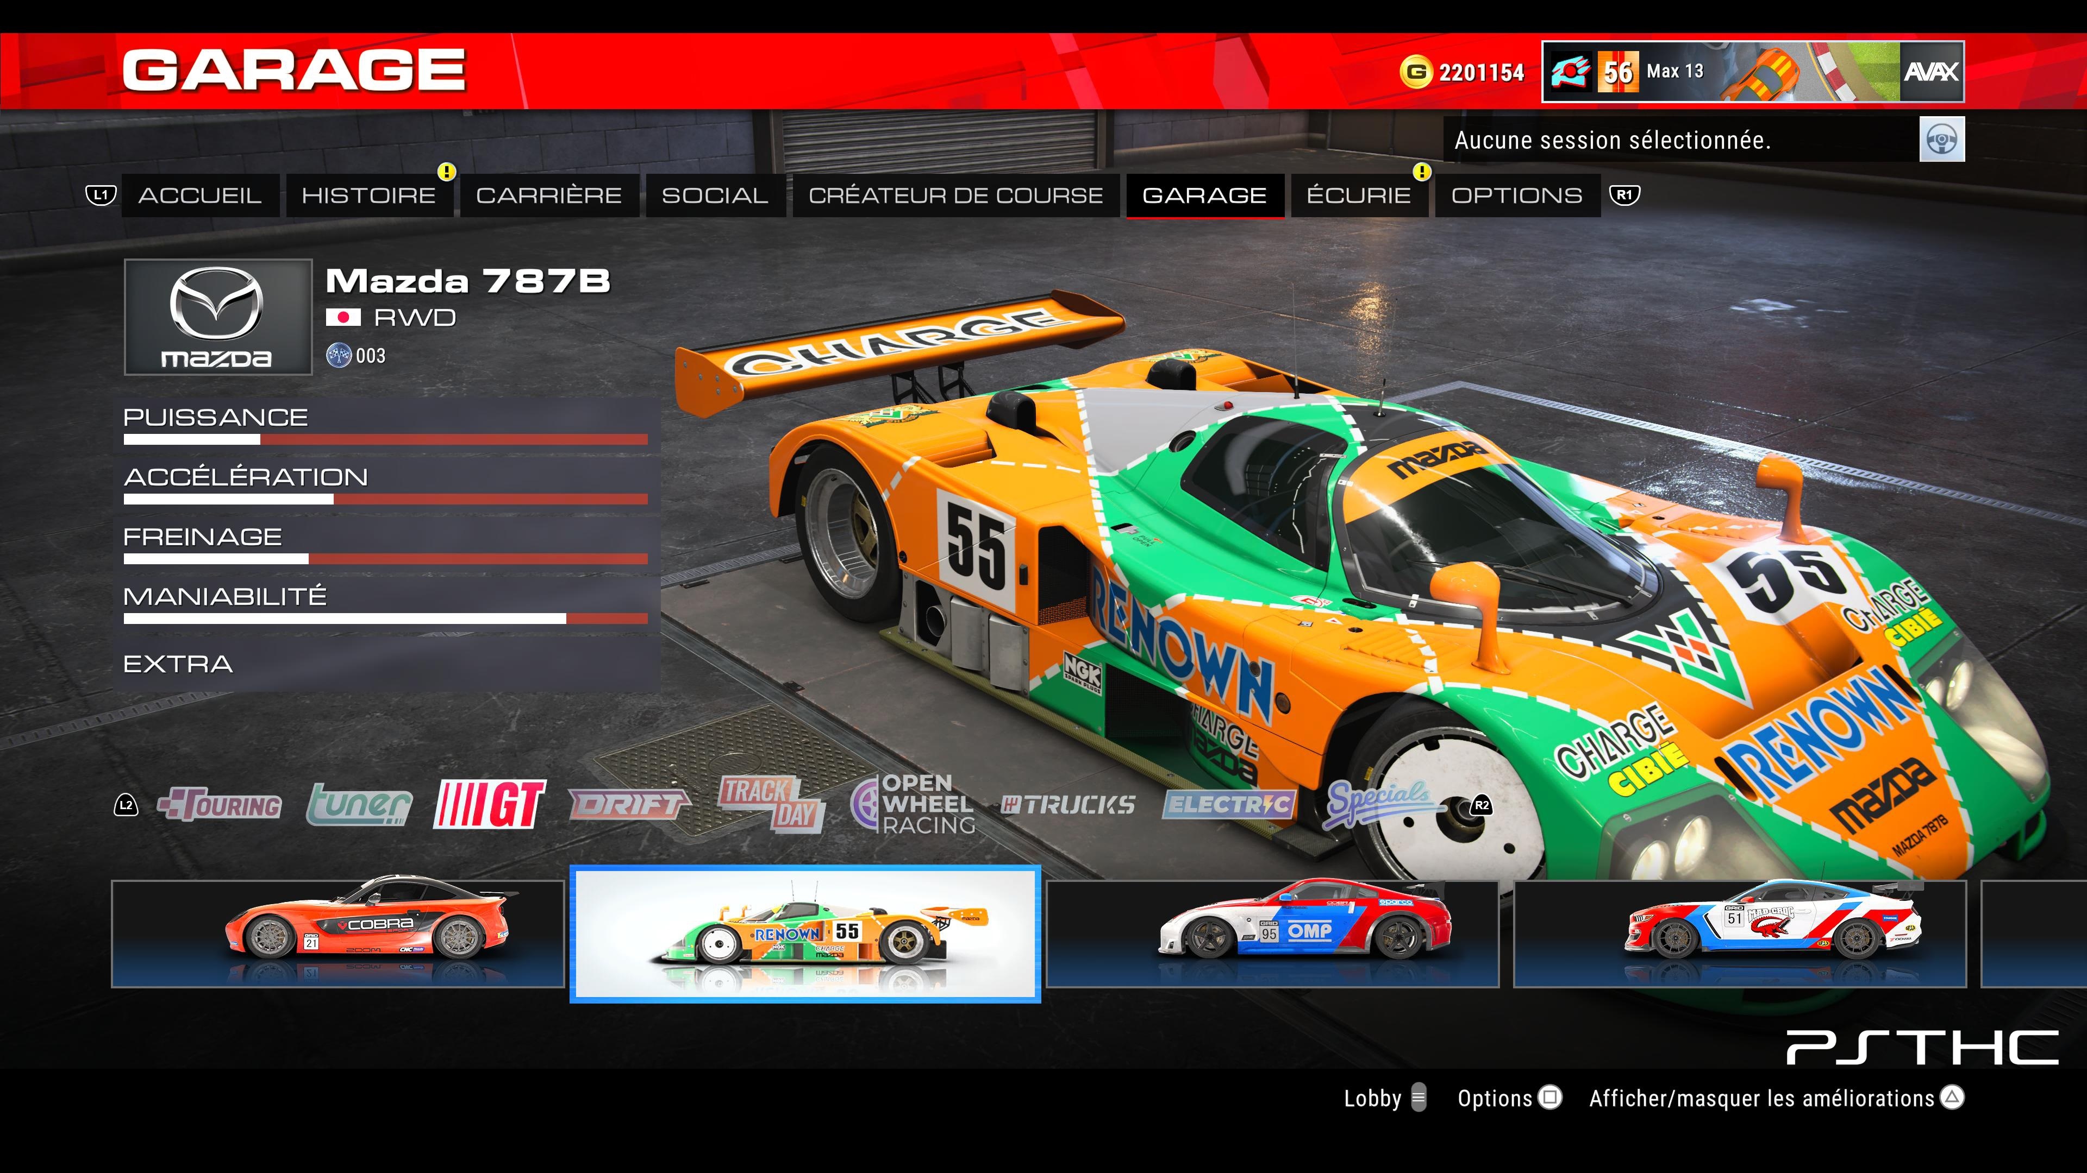Click the R1 next tab icon
Screen dimensions: 2087x1173
(1624, 195)
